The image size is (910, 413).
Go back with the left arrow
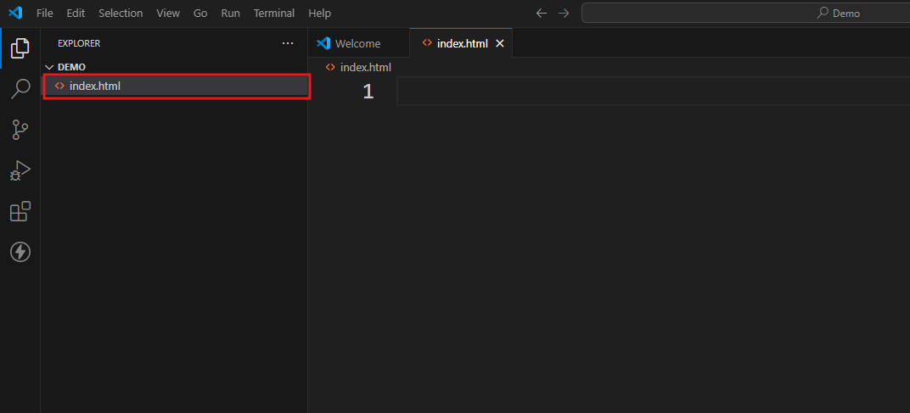[x=541, y=13]
